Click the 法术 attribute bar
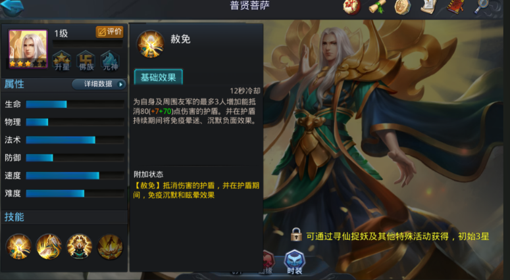 [75, 140]
